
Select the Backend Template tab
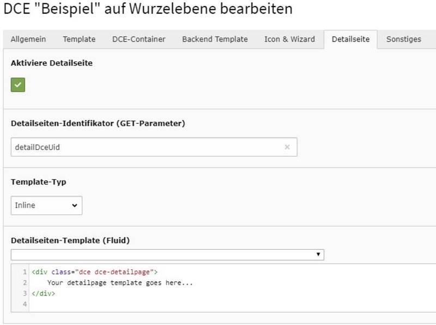click(215, 39)
